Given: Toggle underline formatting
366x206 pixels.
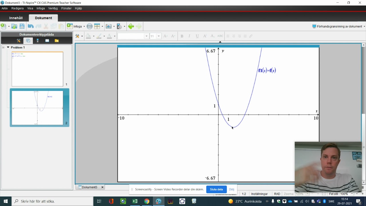Looking at the screenshot, I should [197, 36].
